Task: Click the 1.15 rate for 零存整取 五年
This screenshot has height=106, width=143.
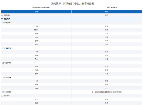Action: (107, 59)
